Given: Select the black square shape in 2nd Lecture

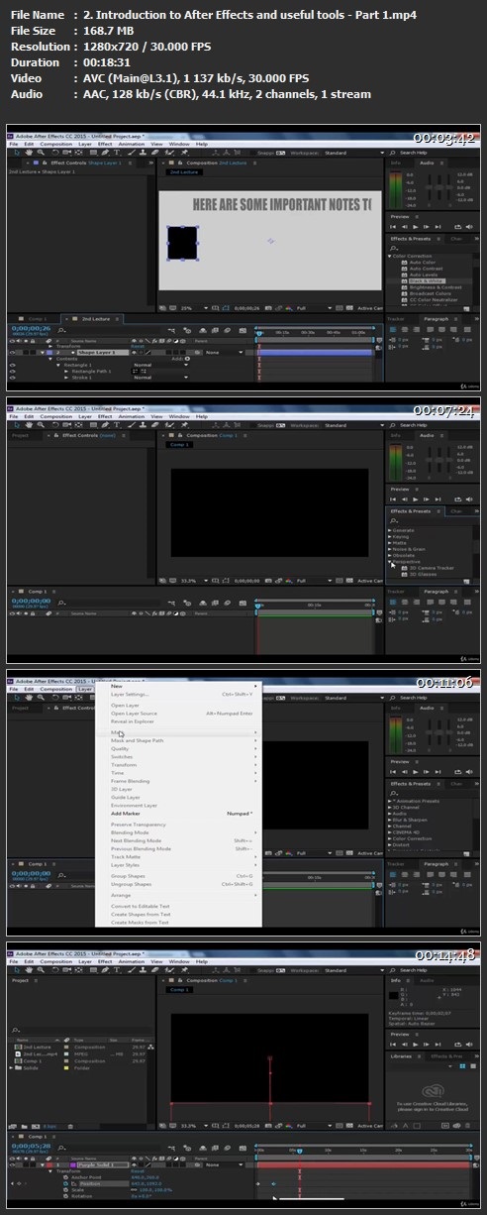Looking at the screenshot, I should (181, 242).
